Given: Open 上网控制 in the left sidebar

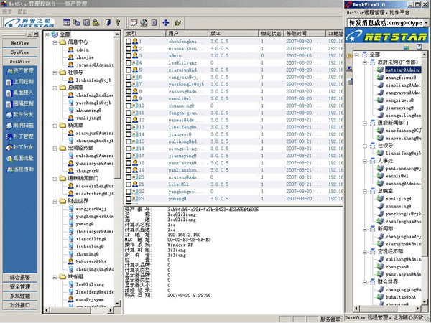Looking at the screenshot, I should (20, 82).
